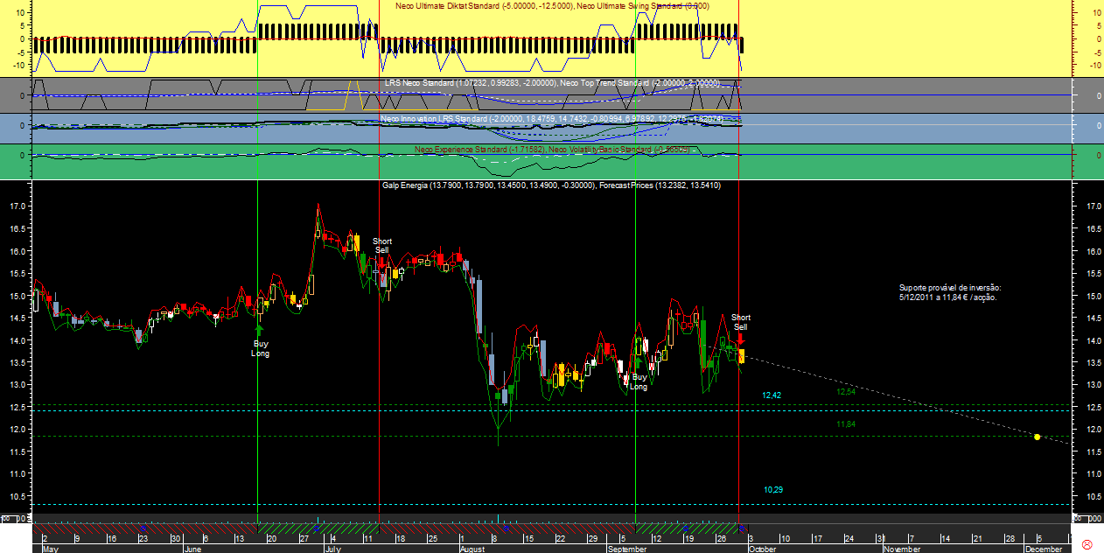Select the green up arrow above June Buy Long
Screen dimensions: 1104x553
point(259,330)
